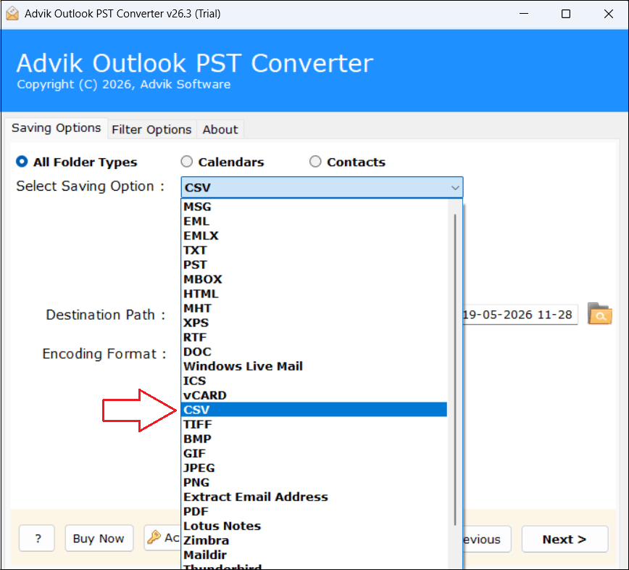Switch to the Saving Options tab
Viewport: 629px width, 570px height.
(57, 128)
